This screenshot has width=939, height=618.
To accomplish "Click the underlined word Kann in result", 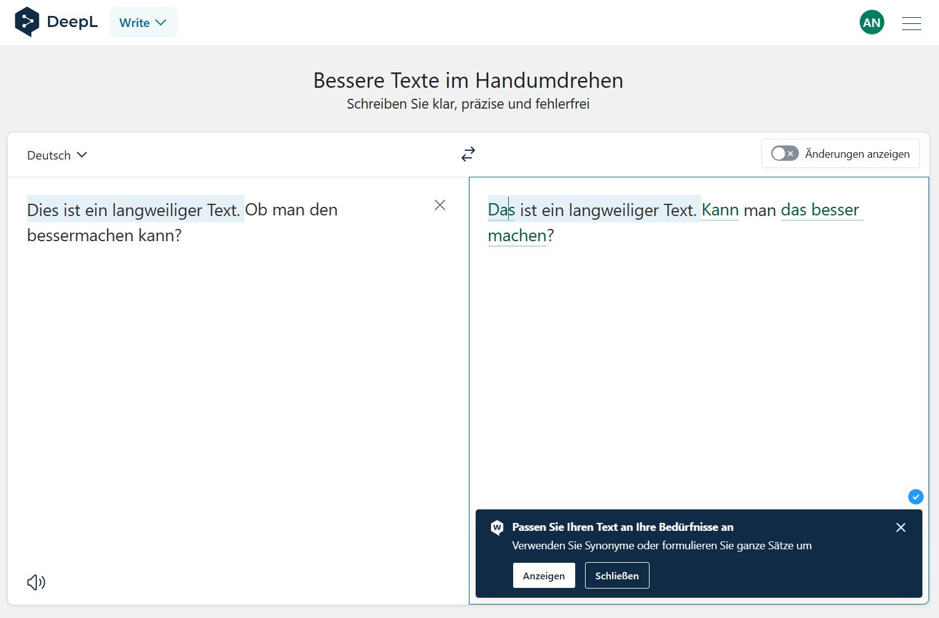I will point(720,210).
